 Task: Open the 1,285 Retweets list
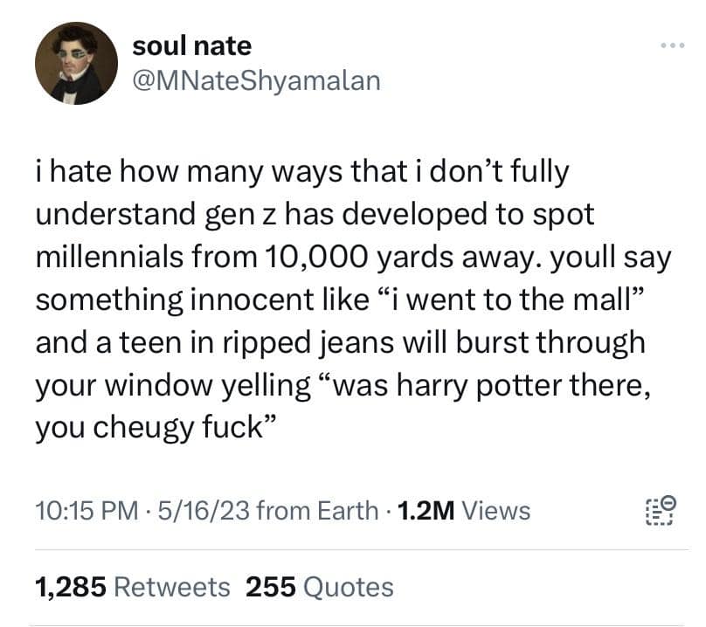pyautogui.click(x=133, y=587)
